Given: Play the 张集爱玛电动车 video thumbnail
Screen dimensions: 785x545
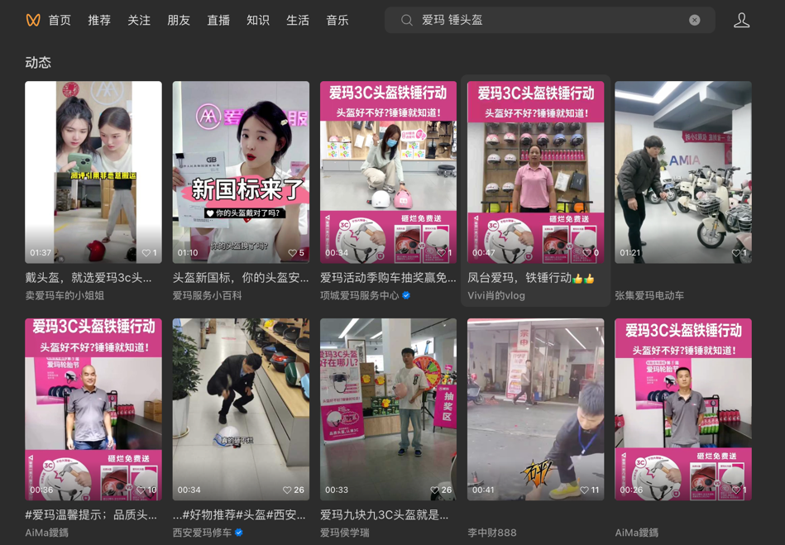Looking at the screenshot, I should tap(683, 172).
